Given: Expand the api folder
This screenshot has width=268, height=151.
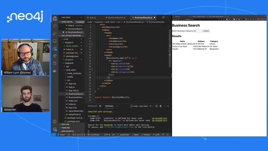Looking at the screenshot, I should [x=72, y=66].
